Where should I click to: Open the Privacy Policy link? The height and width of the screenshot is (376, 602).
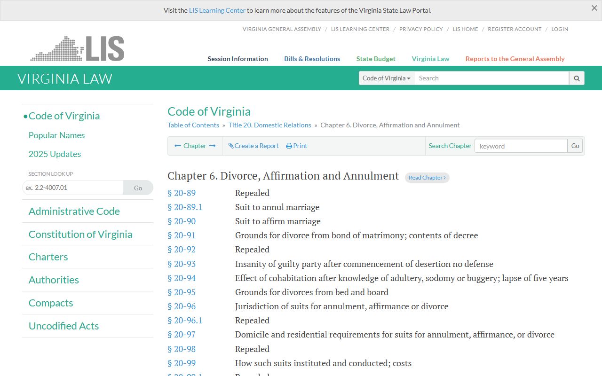tap(421, 29)
